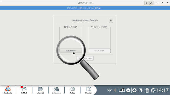Image resolution: width=170 pixels, height=95 pixels.
Task: Open Startseite from the dock
Action: tap(8, 90)
